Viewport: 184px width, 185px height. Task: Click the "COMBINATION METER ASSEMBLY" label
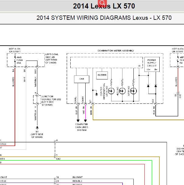click(116, 51)
